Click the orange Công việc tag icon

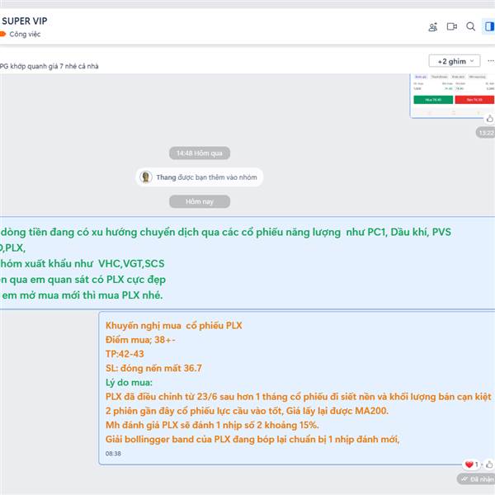(2, 34)
